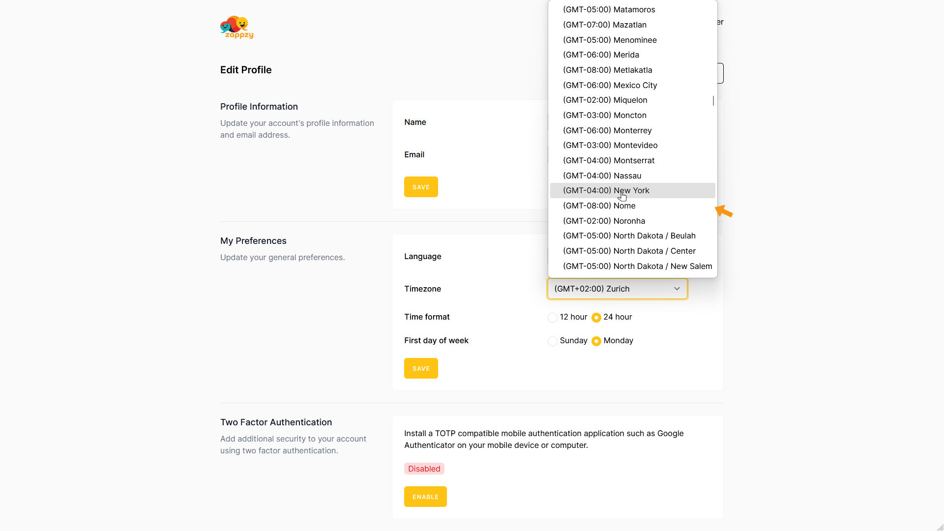The width and height of the screenshot is (944, 531).
Task: Expand the Timezone dropdown chevron
Action: [677, 289]
